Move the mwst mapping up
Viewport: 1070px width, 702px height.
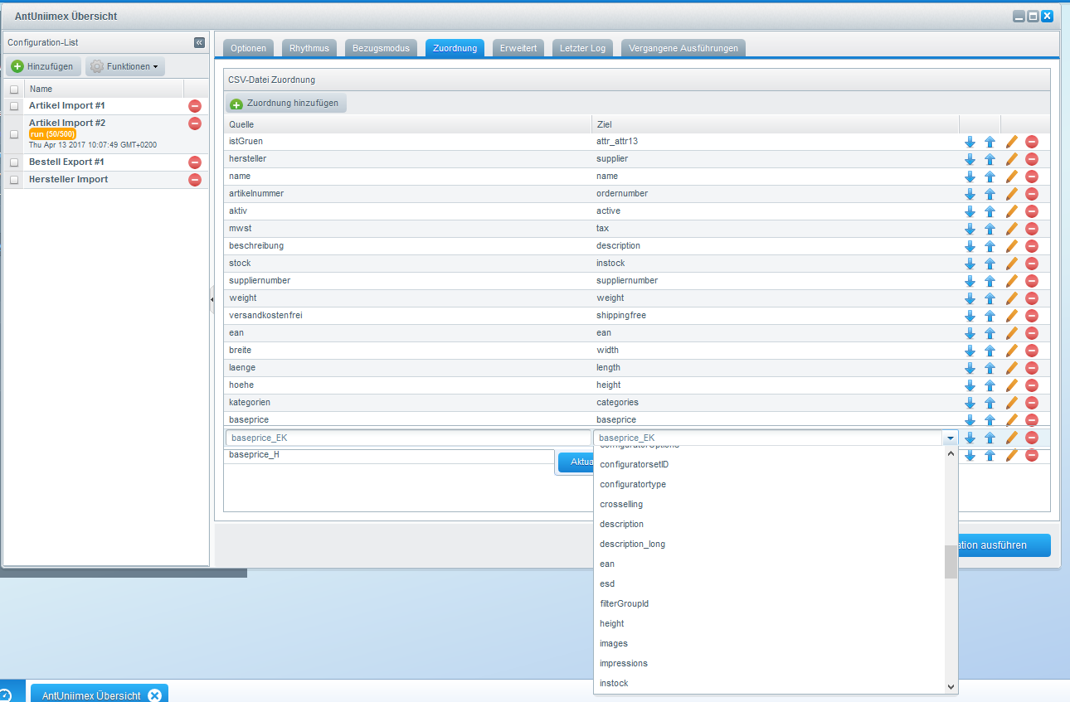tap(990, 229)
